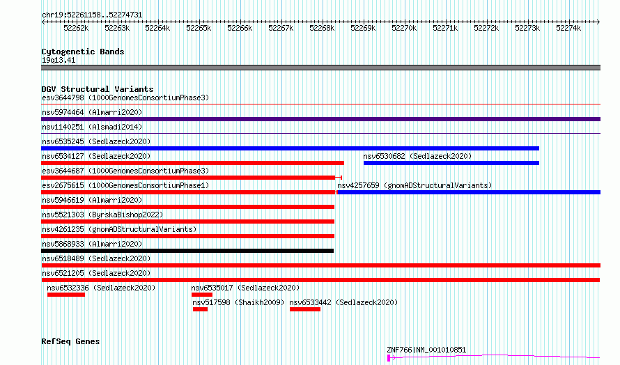This screenshot has width=620, height=365.
Task: Open the nsv5868933 (Almarri2020) label
Action: 92,244
